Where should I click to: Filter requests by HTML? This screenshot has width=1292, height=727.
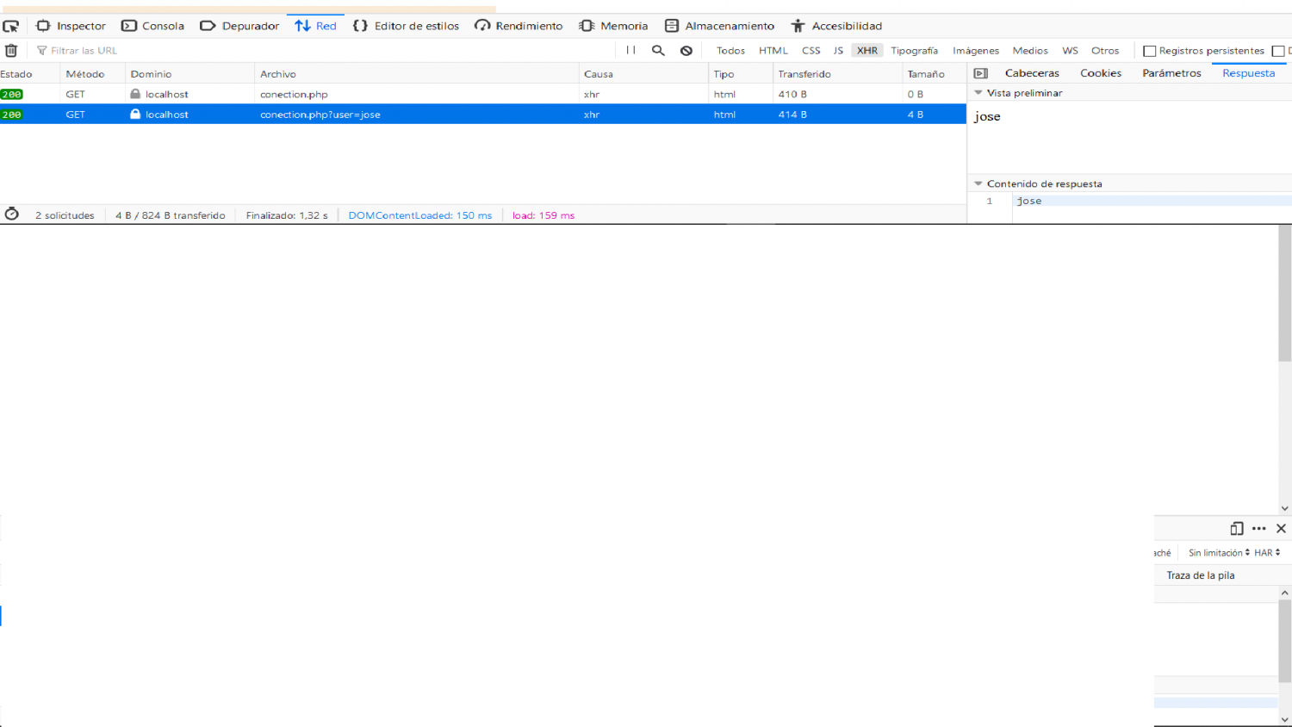pyautogui.click(x=773, y=51)
